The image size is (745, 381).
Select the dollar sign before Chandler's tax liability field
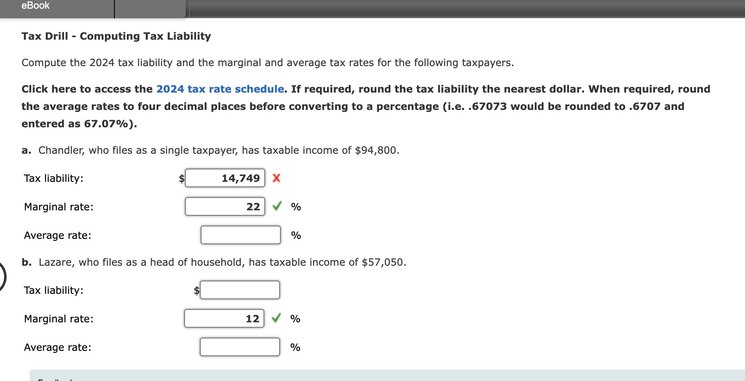click(x=181, y=178)
